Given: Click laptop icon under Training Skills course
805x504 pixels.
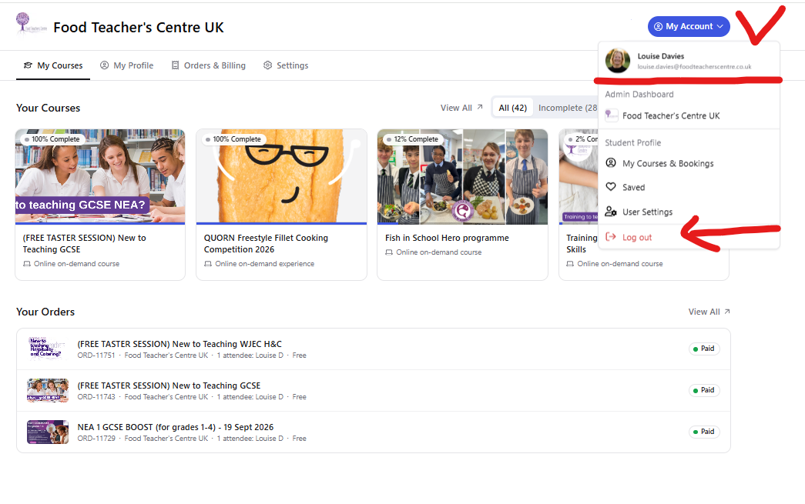Looking at the screenshot, I should point(570,264).
